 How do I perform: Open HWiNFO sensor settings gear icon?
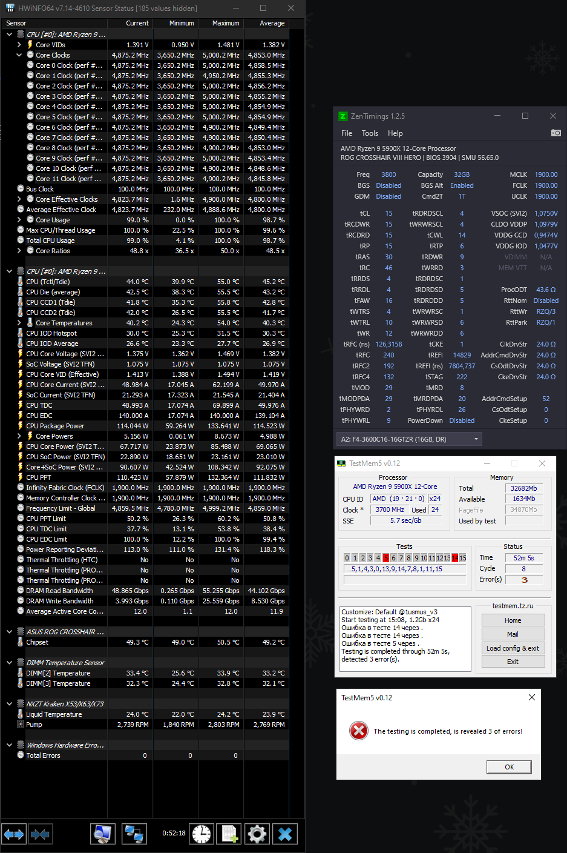click(x=257, y=834)
